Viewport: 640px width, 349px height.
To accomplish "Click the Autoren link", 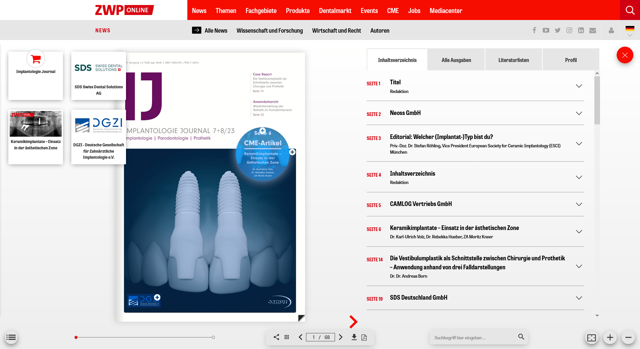I will pyautogui.click(x=380, y=30).
